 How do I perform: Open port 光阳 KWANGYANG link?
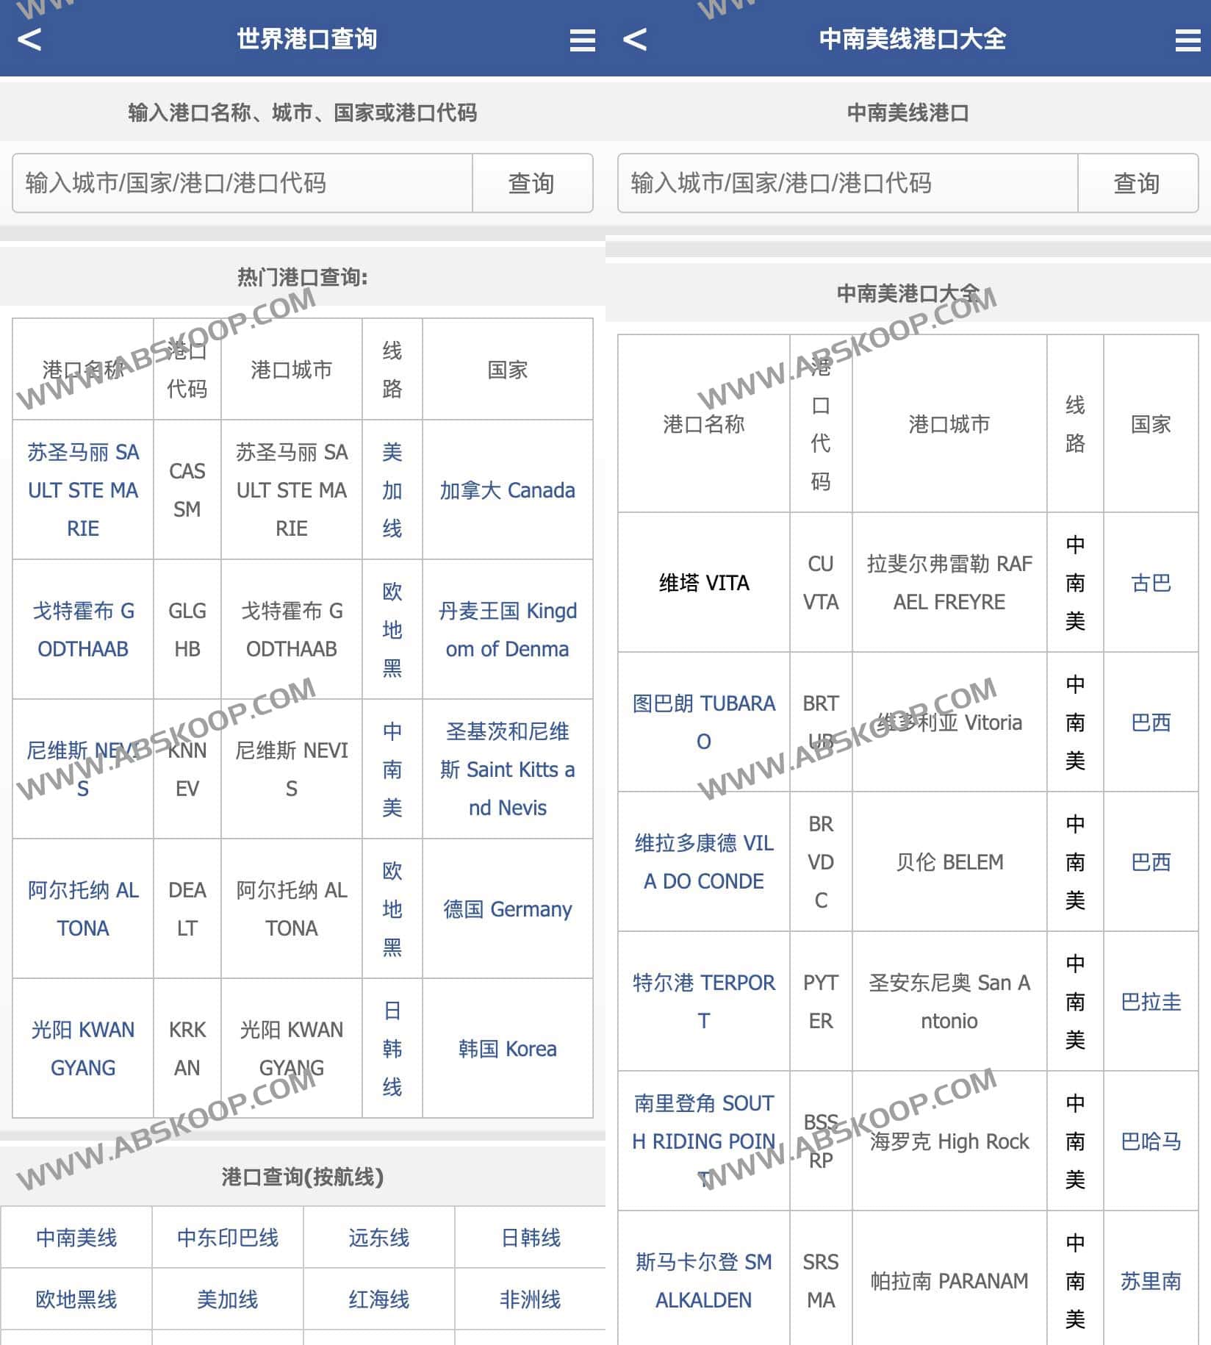click(83, 1048)
